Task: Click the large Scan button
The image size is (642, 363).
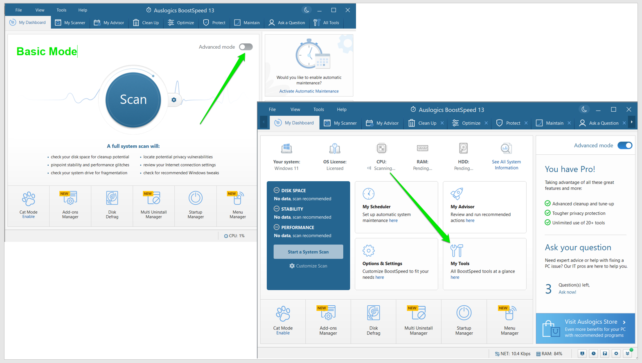Action: pos(133,99)
